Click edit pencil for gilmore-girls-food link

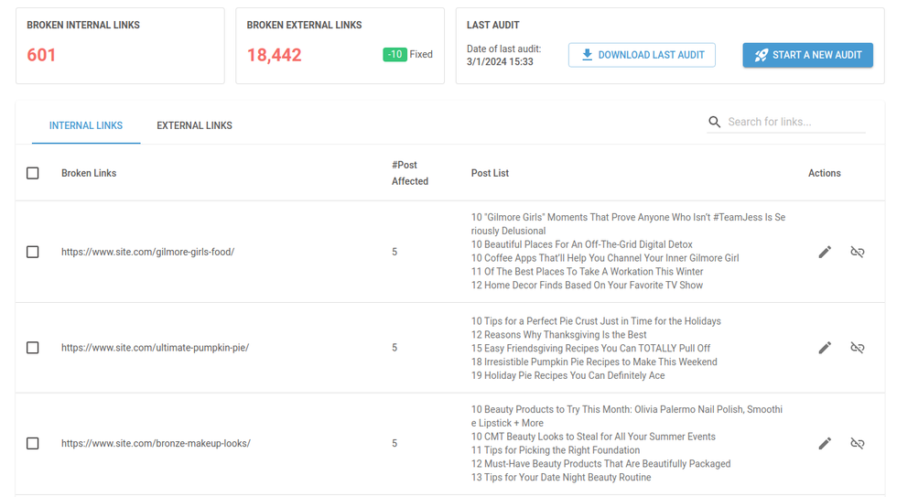point(825,252)
